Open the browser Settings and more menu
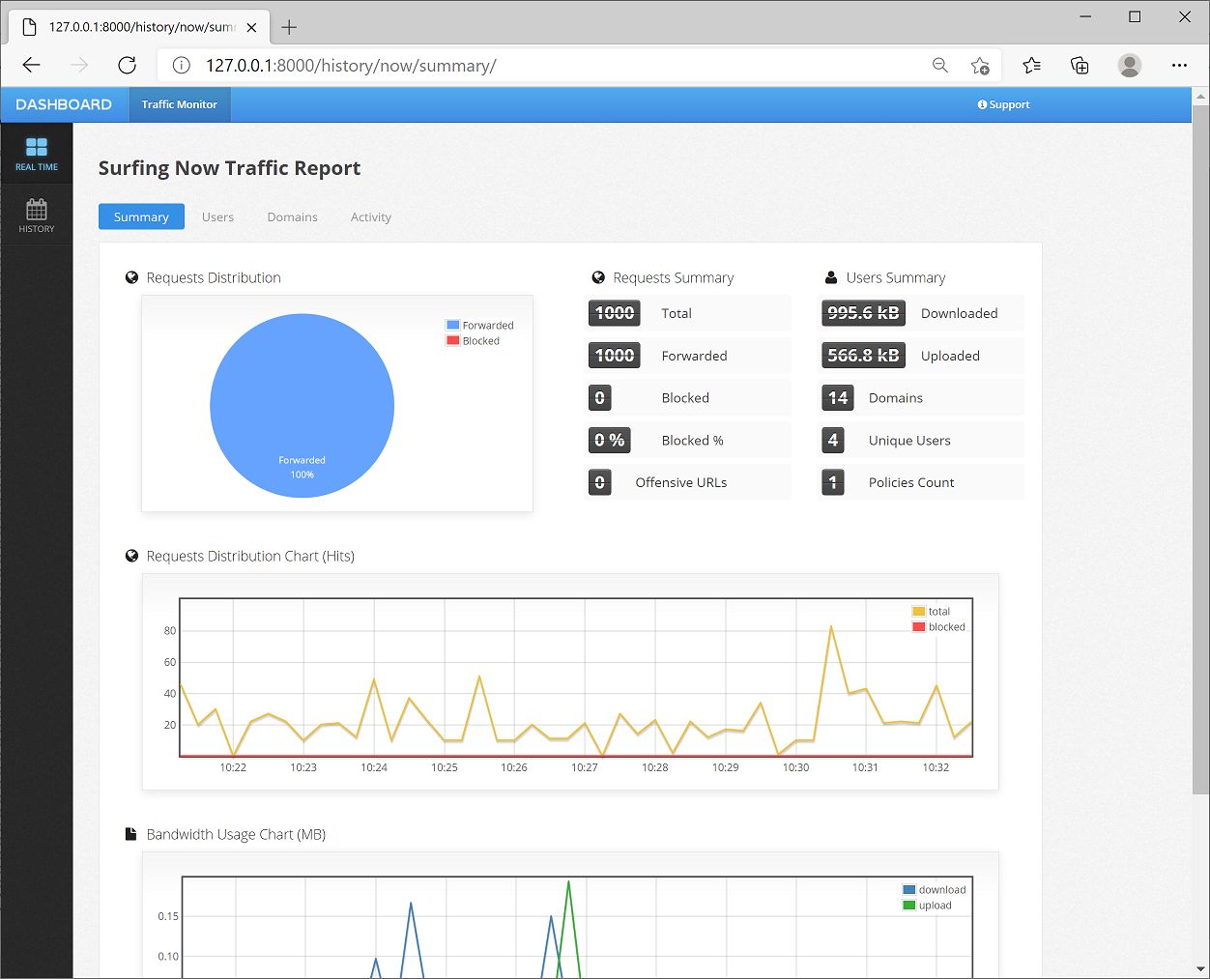 click(1179, 66)
